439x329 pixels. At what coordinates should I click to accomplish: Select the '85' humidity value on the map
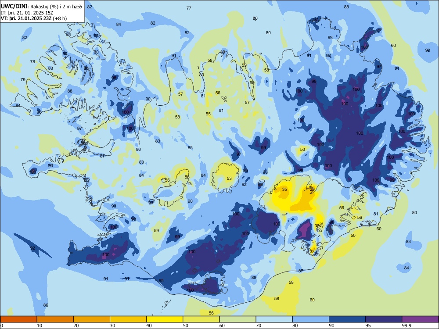pyautogui.click(x=190, y=147)
